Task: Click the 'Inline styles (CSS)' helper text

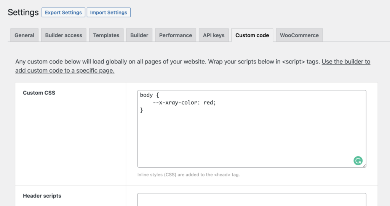Action: pos(189,175)
